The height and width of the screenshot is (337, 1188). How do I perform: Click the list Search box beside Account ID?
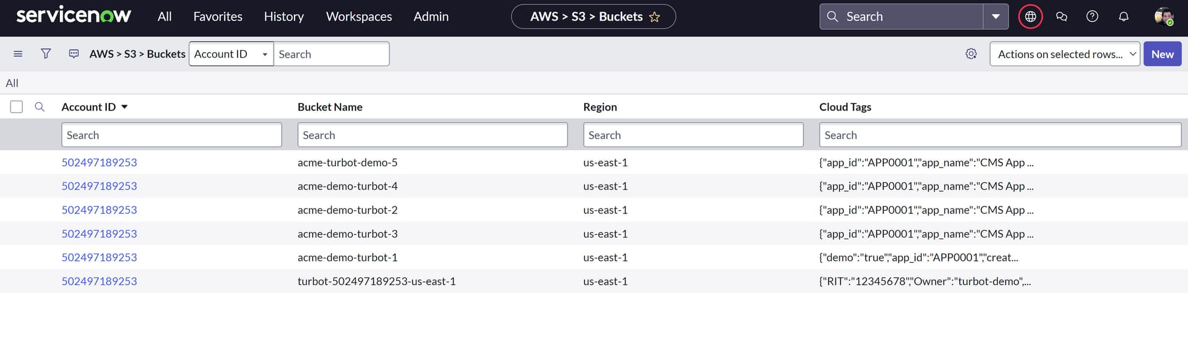pos(331,54)
